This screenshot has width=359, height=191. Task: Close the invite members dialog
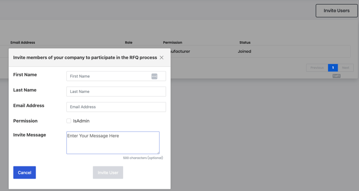point(161,57)
